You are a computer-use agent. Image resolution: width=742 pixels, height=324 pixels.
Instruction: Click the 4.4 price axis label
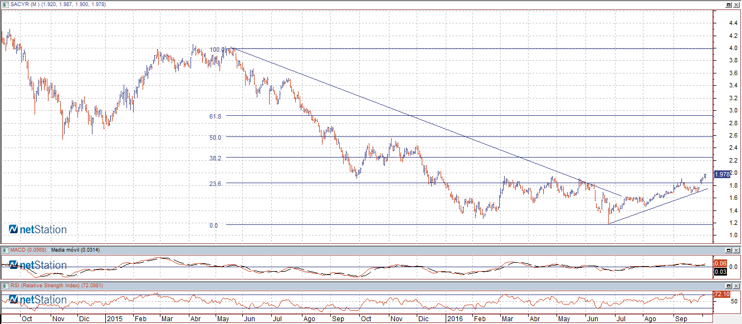[x=734, y=23]
